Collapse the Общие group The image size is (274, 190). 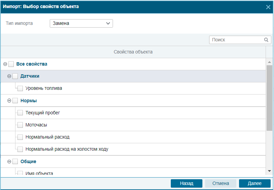pos(9,162)
